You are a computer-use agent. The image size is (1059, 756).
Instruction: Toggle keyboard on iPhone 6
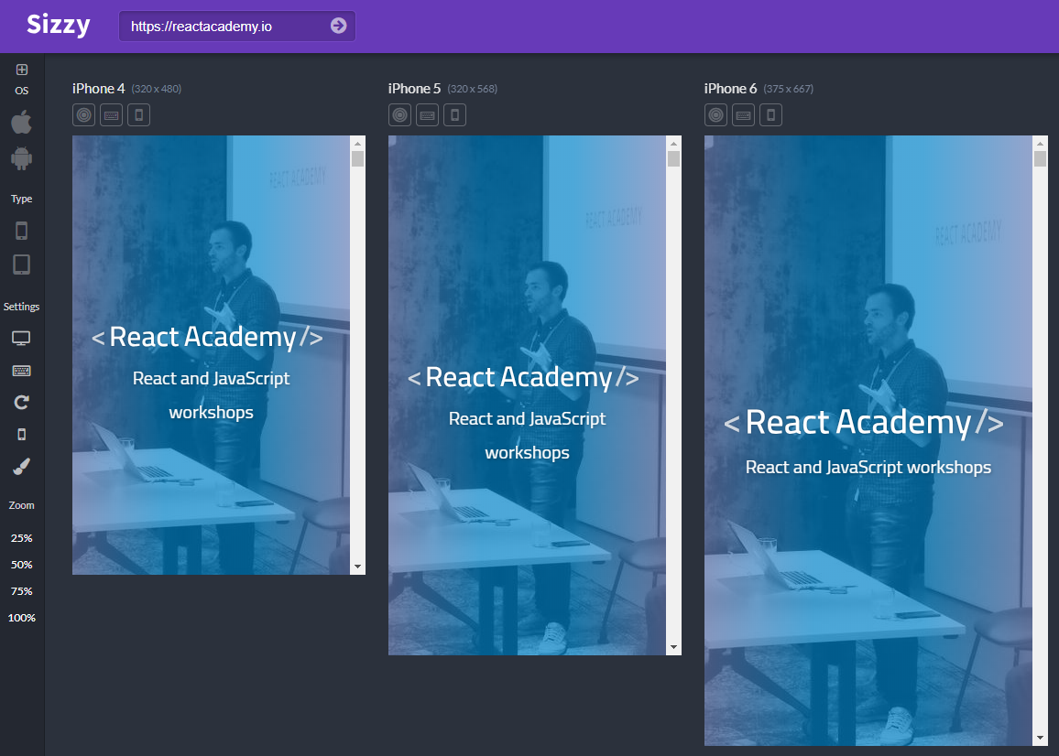pyautogui.click(x=744, y=114)
